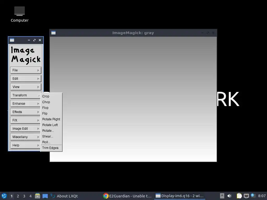Open the Miscellany menu button
The image size is (267, 200).
pyautogui.click(x=25, y=137)
